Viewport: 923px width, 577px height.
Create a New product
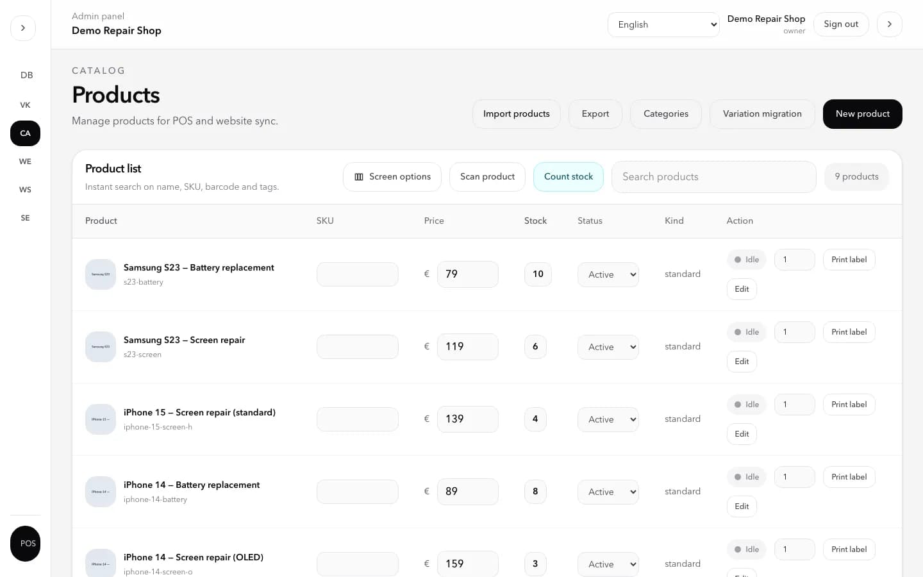(x=863, y=114)
